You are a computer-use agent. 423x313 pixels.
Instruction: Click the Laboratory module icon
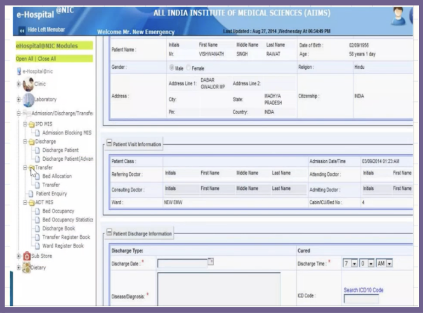28,99
